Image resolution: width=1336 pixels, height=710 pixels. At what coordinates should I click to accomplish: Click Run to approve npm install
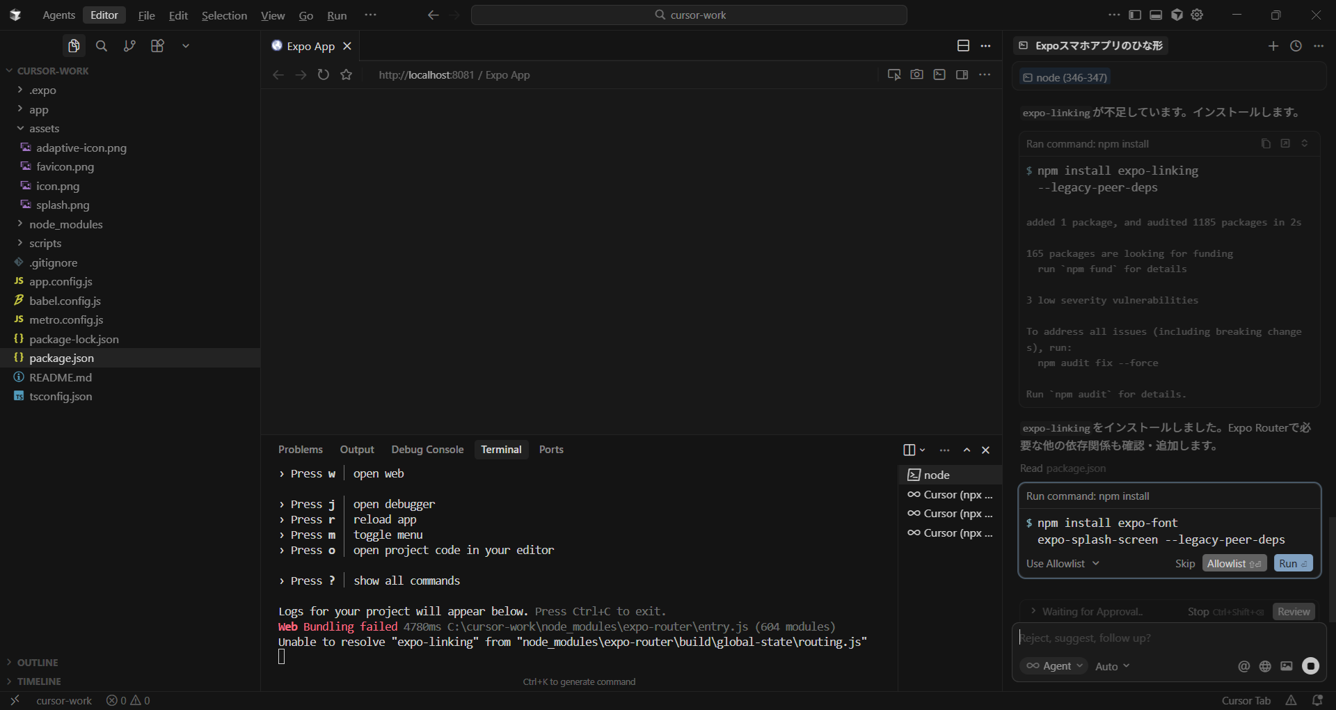(x=1293, y=564)
